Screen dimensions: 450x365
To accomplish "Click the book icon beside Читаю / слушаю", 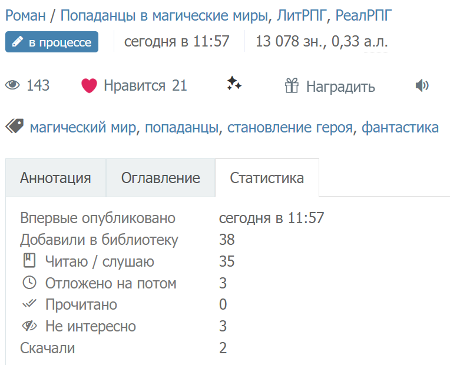I will point(29,261).
